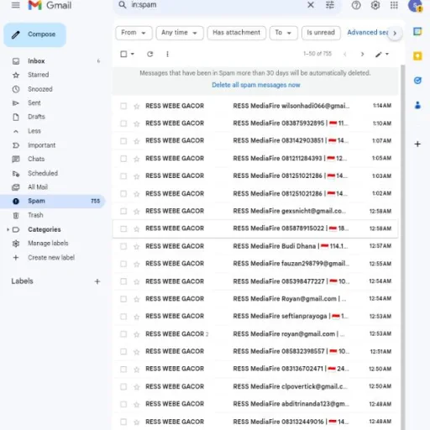
Task: Compose a new email
Action: (35, 34)
